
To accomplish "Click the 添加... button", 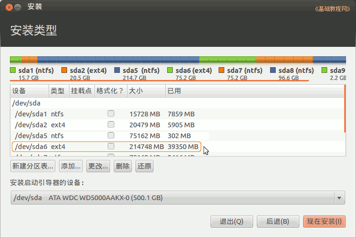I will (71, 166).
